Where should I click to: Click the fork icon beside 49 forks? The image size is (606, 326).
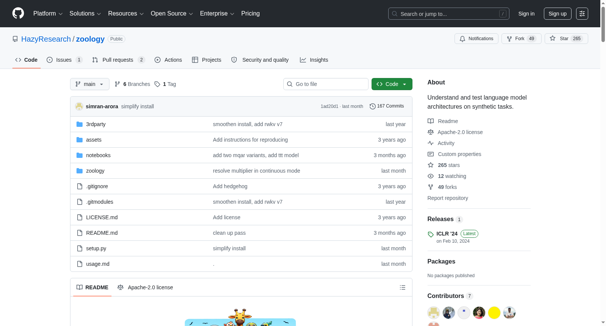(431, 187)
